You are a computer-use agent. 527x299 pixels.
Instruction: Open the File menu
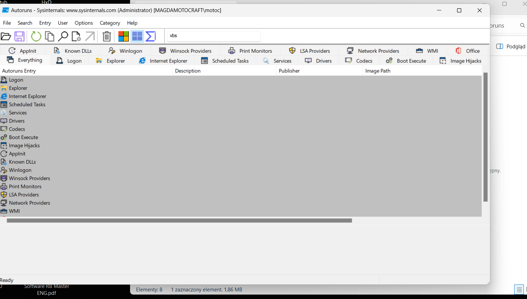(x=7, y=23)
